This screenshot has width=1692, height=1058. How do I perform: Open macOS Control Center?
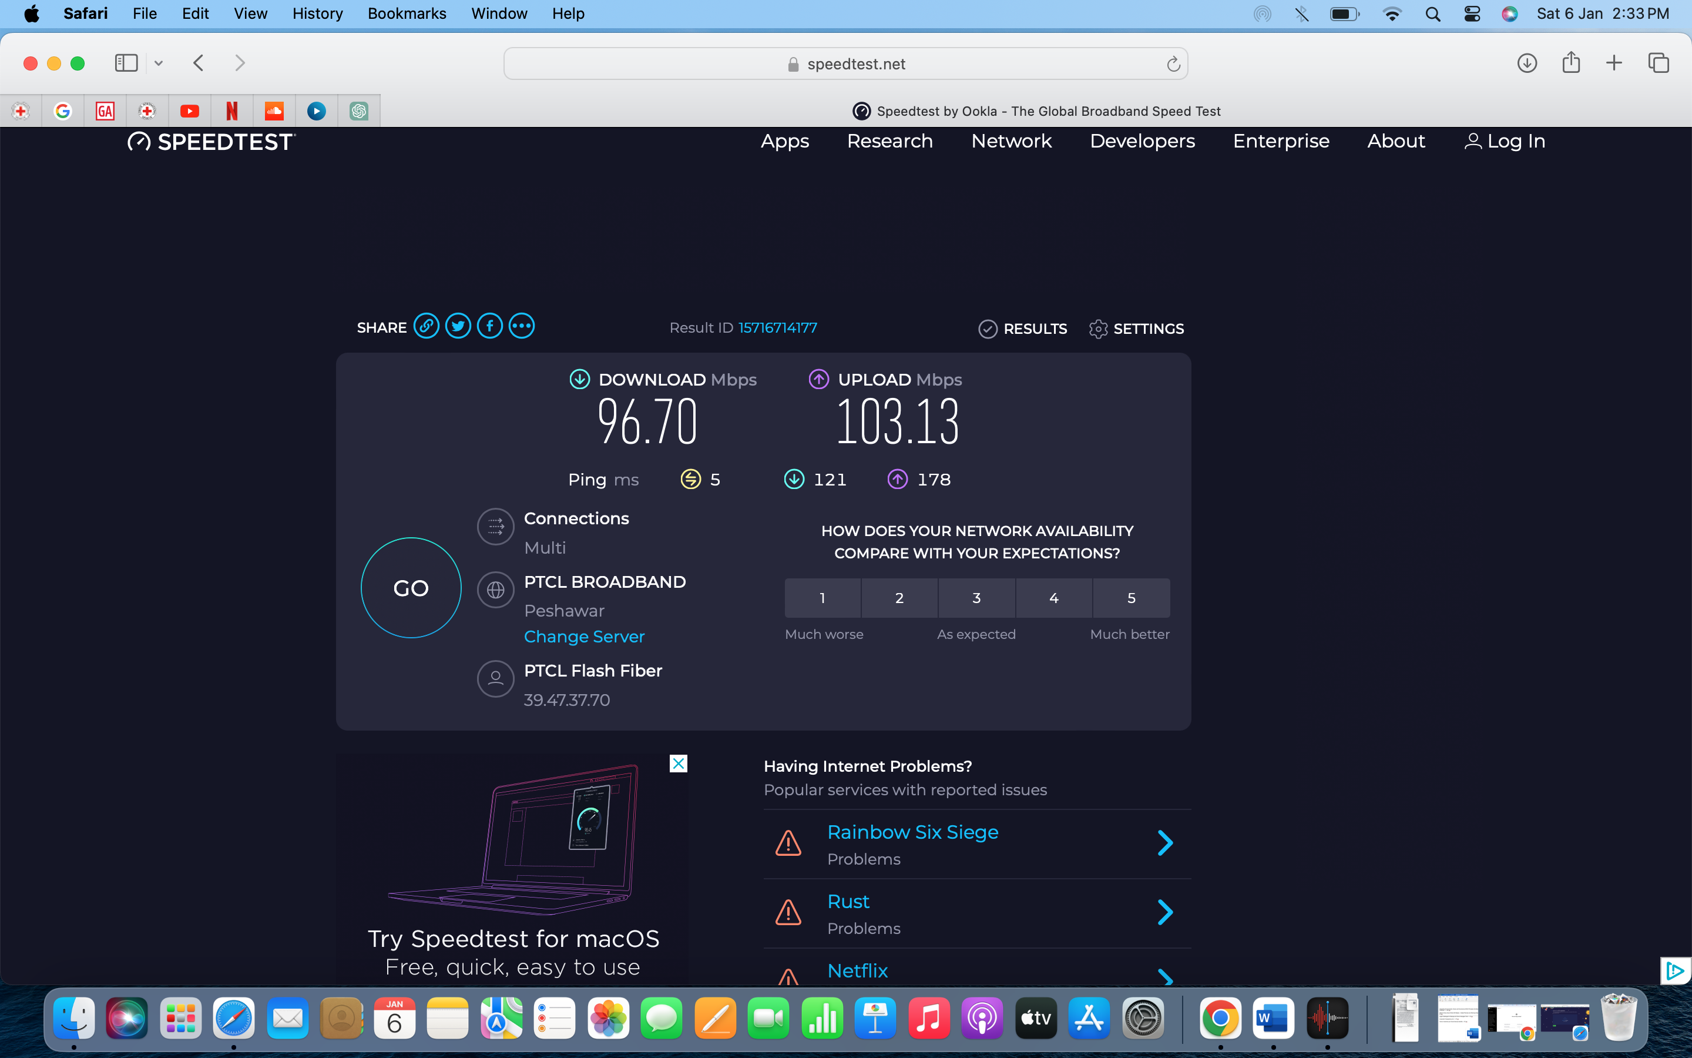1472,14
